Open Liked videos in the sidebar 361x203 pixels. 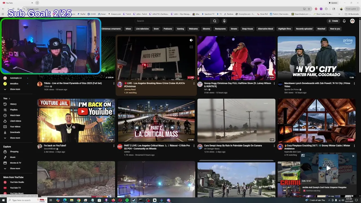[16, 121]
